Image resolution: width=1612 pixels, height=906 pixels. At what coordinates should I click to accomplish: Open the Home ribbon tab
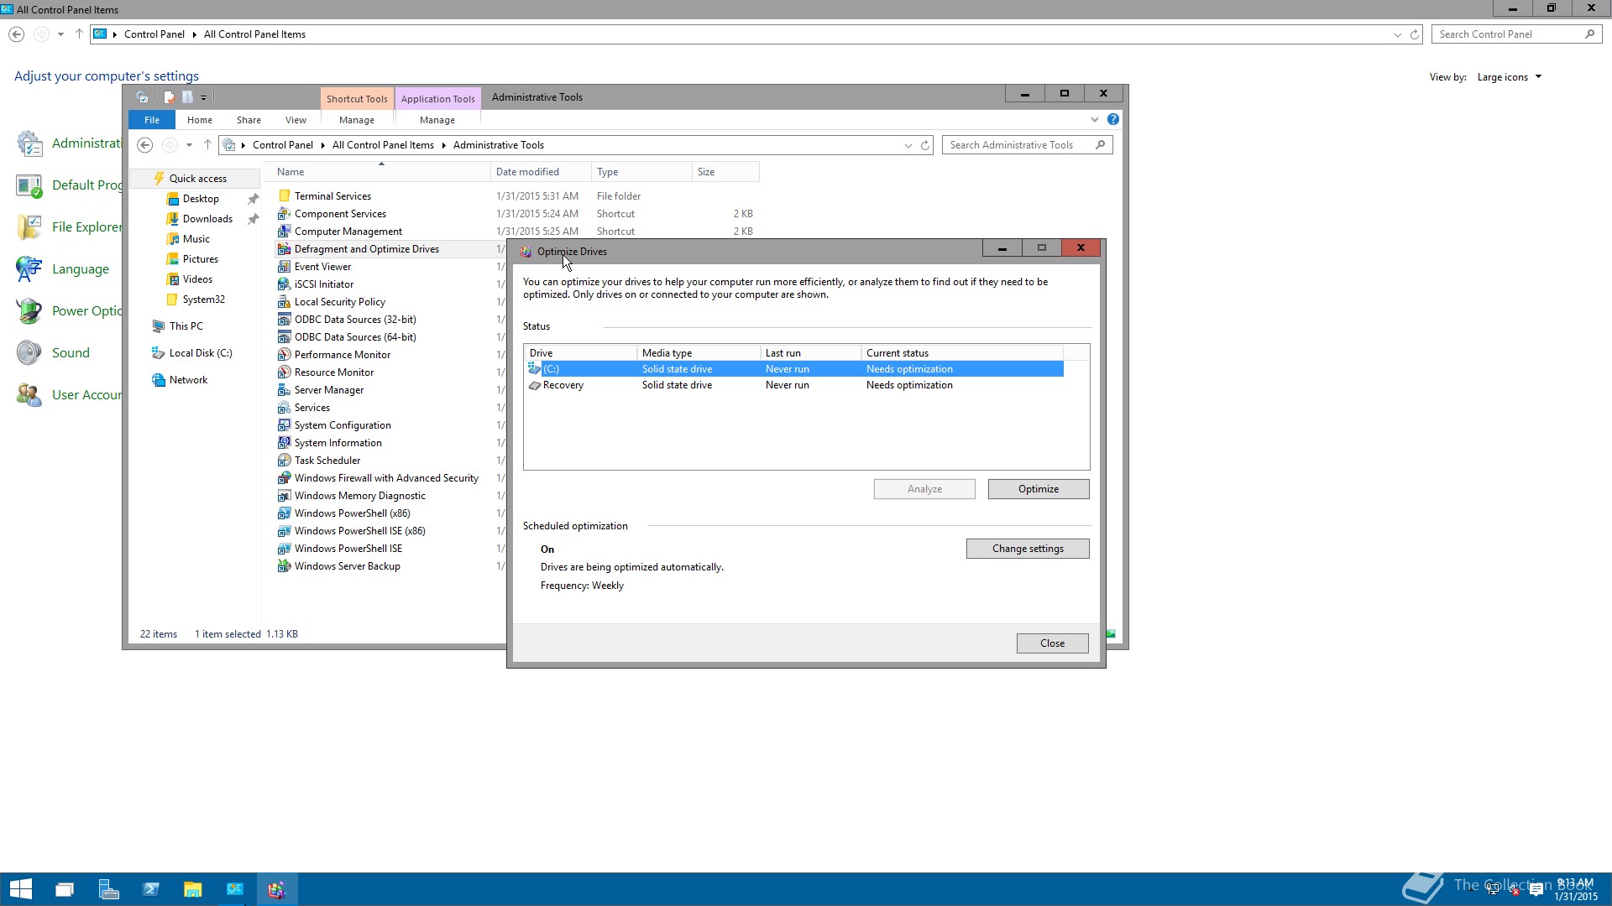[x=200, y=120]
